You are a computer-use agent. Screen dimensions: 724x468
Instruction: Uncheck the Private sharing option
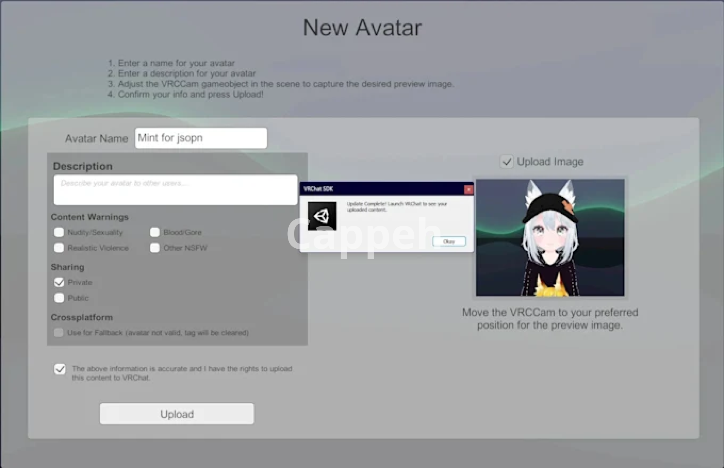pyautogui.click(x=59, y=282)
